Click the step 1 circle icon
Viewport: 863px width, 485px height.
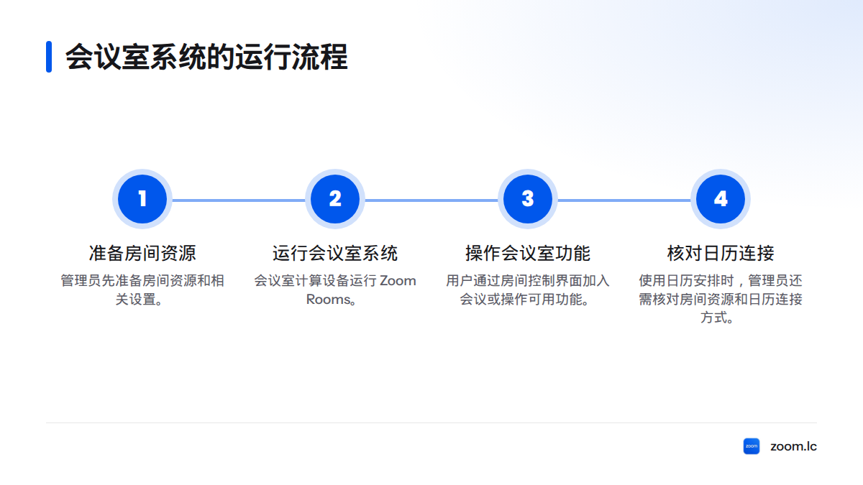pyautogui.click(x=142, y=199)
